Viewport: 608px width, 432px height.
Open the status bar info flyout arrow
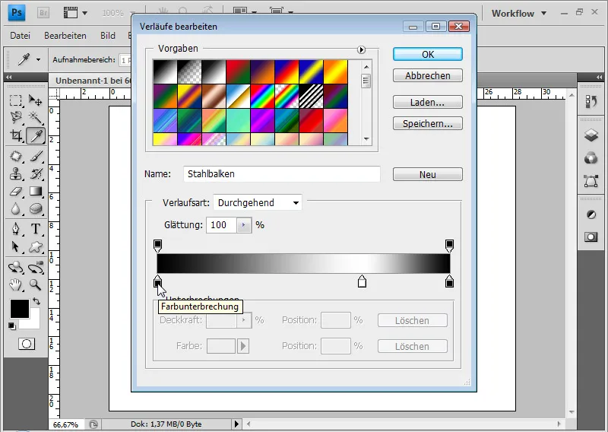(236, 424)
